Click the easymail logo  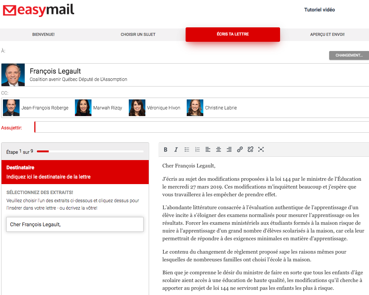38,10
